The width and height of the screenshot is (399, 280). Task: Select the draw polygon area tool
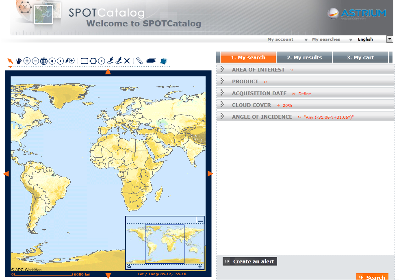coord(93,61)
